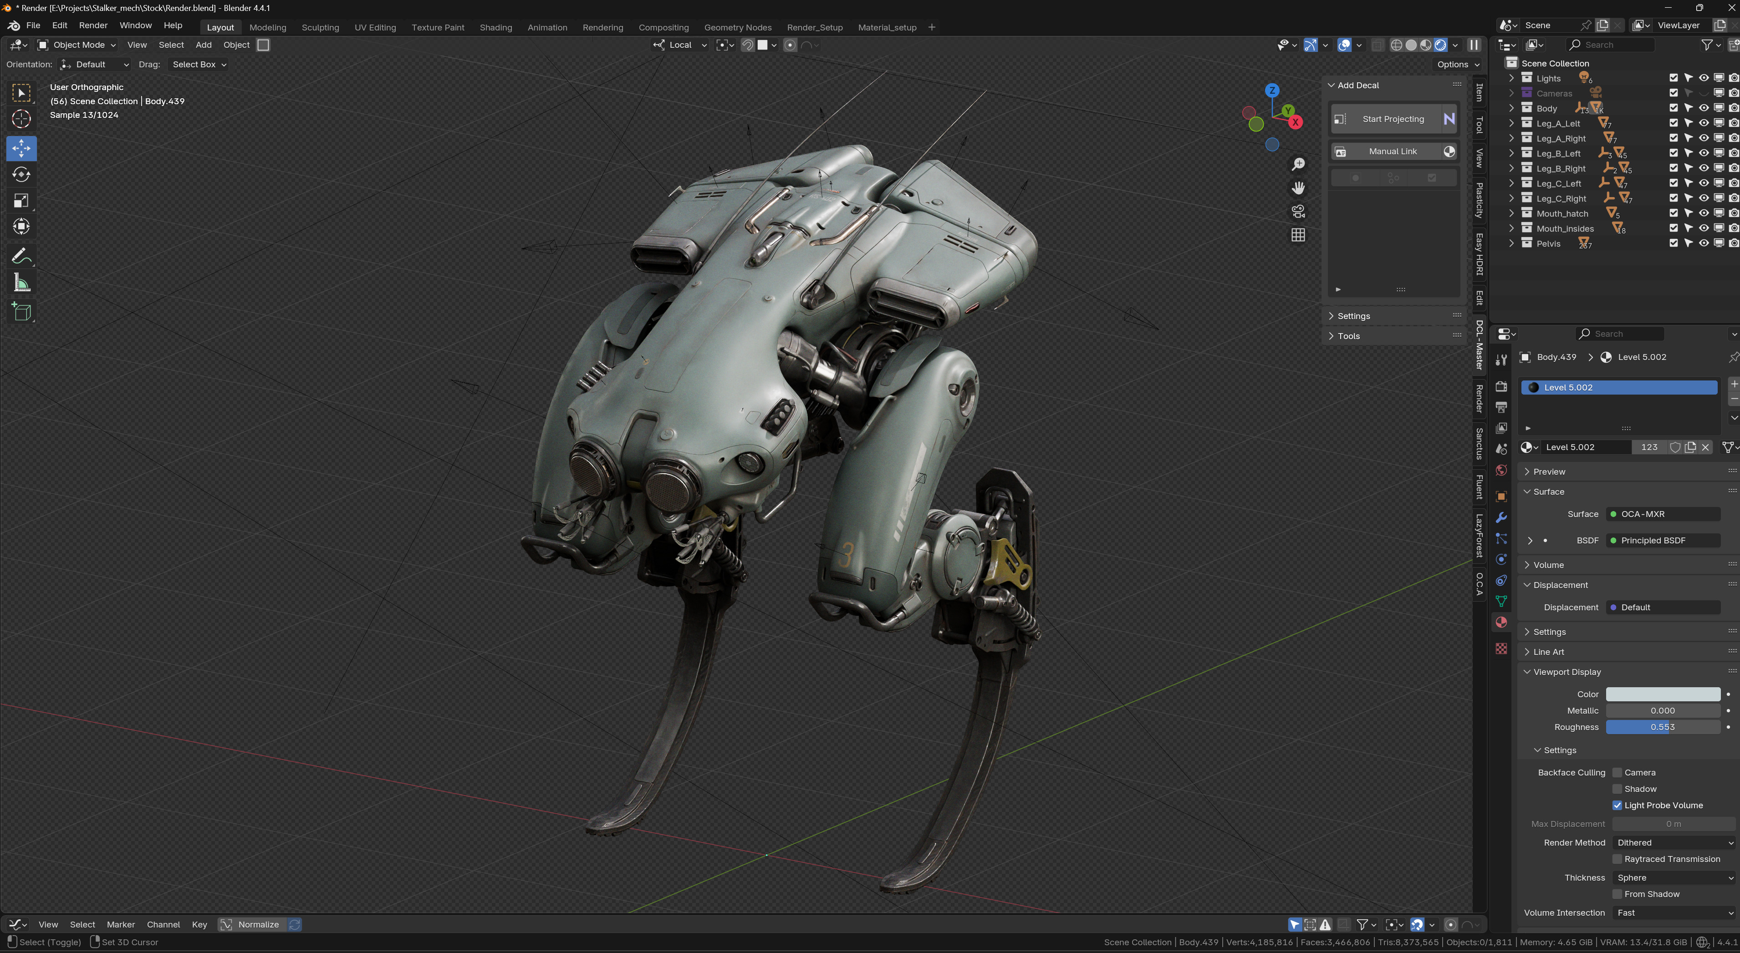Open the Shading workspace tab

click(496, 28)
